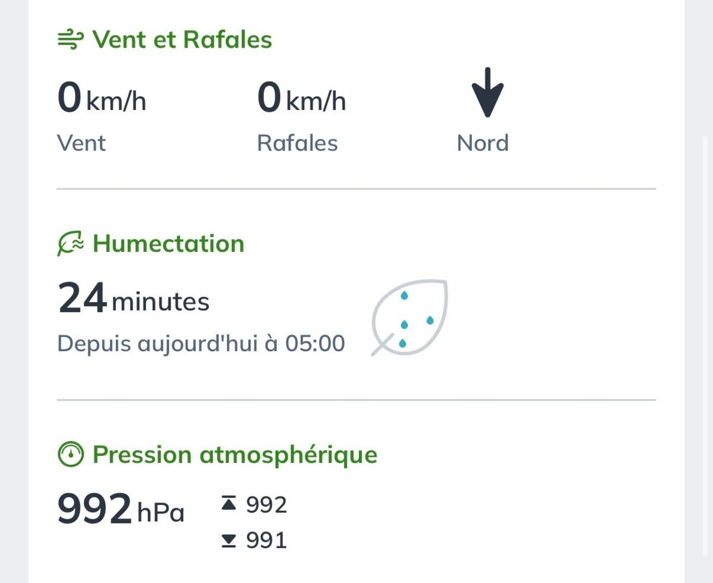Click the minimum pressure value 991
Image resolution: width=713 pixels, height=583 pixels.
[267, 540]
